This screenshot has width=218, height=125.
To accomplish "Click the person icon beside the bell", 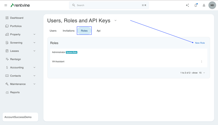I will (x=204, y=5).
